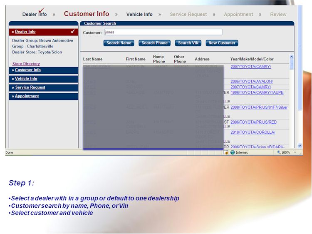Select the Customer Info breadcrumb heading
This screenshot has width=312, height=234.
87,14
